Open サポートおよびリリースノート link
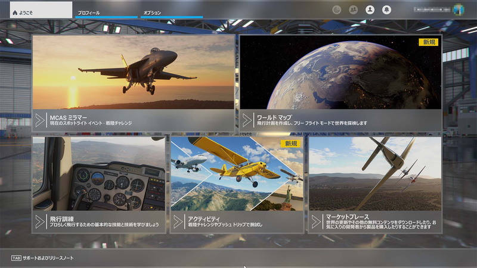 coord(48,258)
